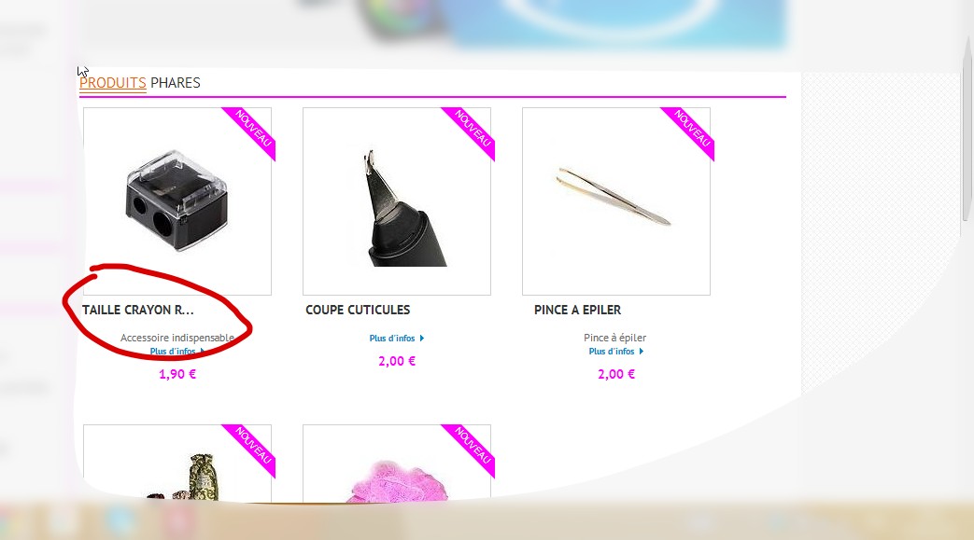Click the arrow icon after Coupe Cuticules' Plus d'infos

422,339
